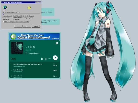Click the green speaker icon in ad banner
This screenshot has width=138, height=103.
click(x=13, y=37)
